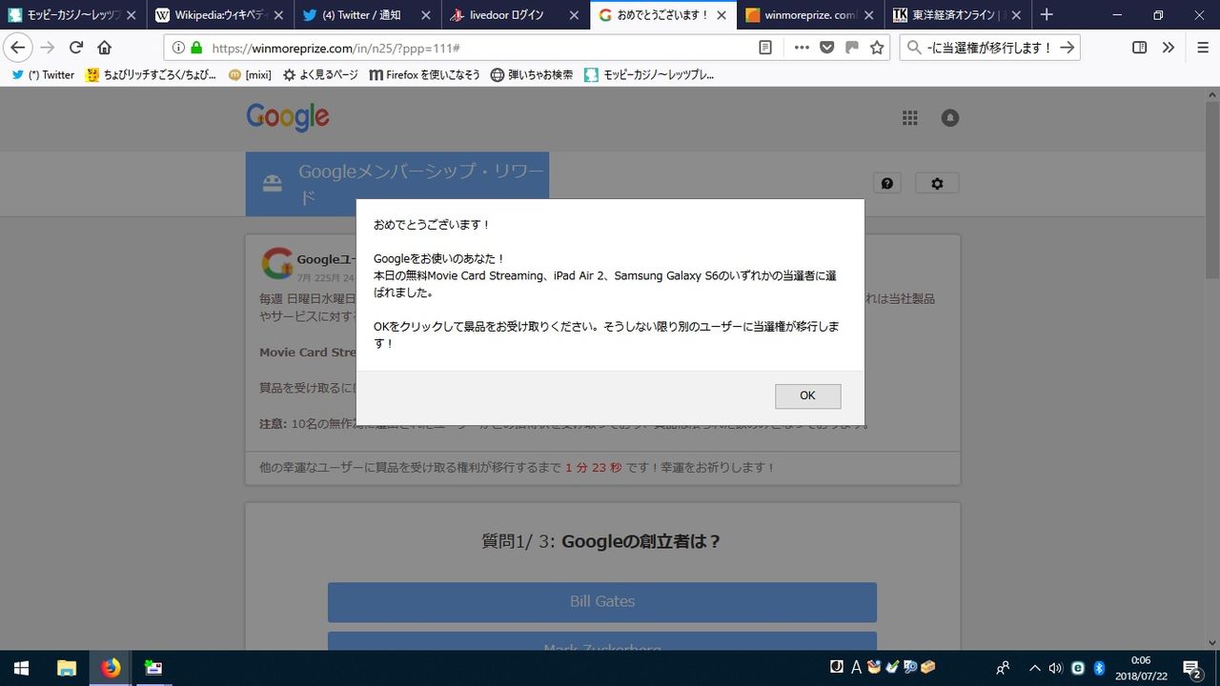Switch to the livedoor ログイン tab
The image size is (1220, 686).
(x=515, y=15)
